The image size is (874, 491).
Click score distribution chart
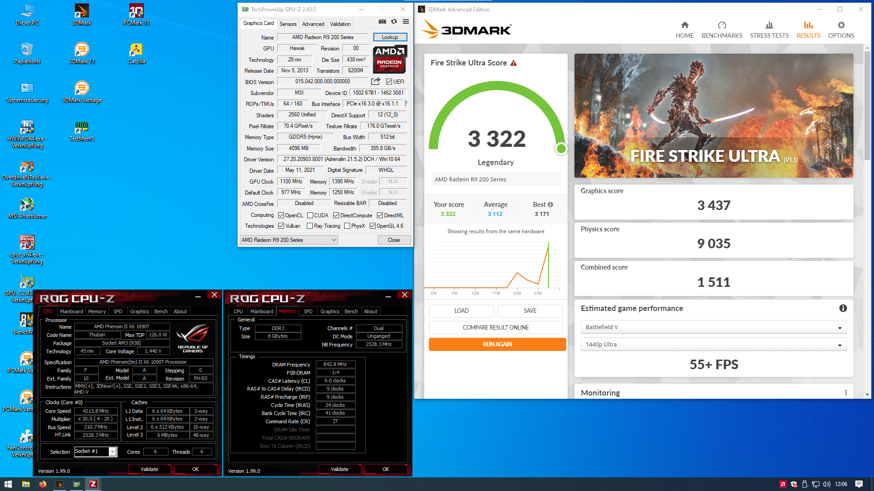(x=495, y=267)
